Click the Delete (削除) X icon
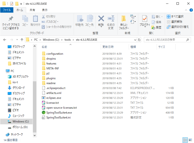This screenshot has height=143, width=194. point(101,18)
